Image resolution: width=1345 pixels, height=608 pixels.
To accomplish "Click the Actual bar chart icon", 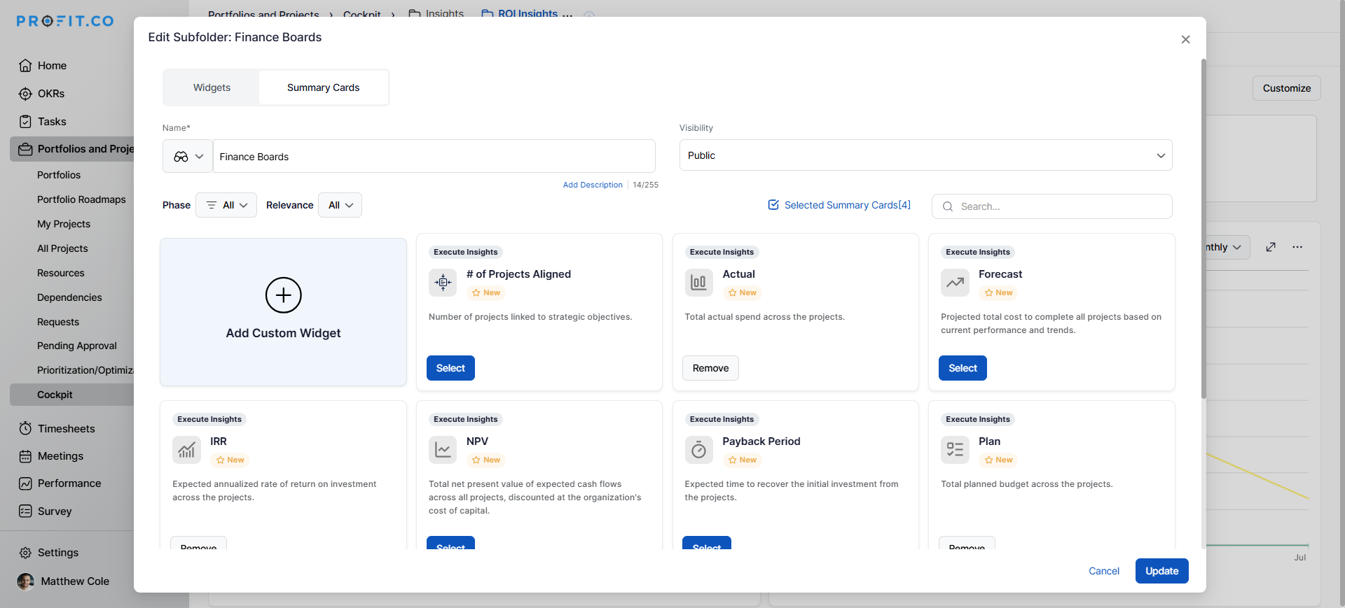I will (x=698, y=283).
